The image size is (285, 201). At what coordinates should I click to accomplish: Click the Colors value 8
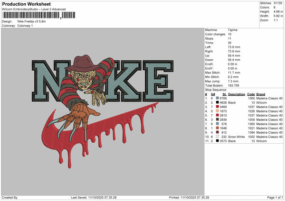click(x=275, y=8)
